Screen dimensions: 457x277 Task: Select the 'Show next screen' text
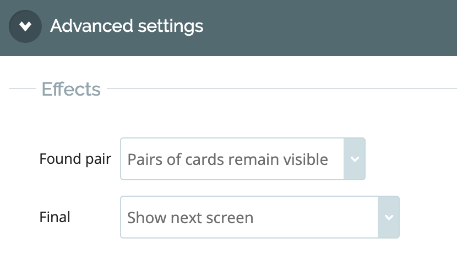(x=191, y=218)
